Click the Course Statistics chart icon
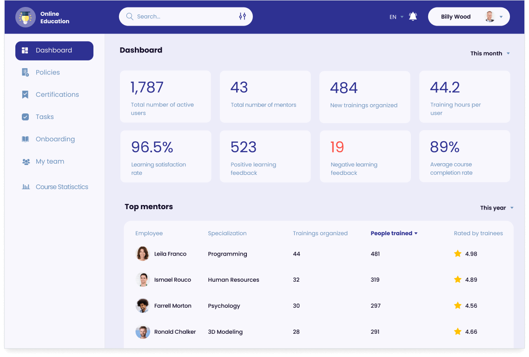 (26, 187)
